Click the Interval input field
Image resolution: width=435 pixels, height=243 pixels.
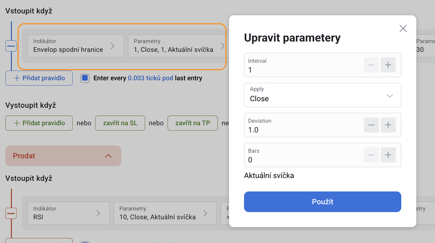(303, 69)
